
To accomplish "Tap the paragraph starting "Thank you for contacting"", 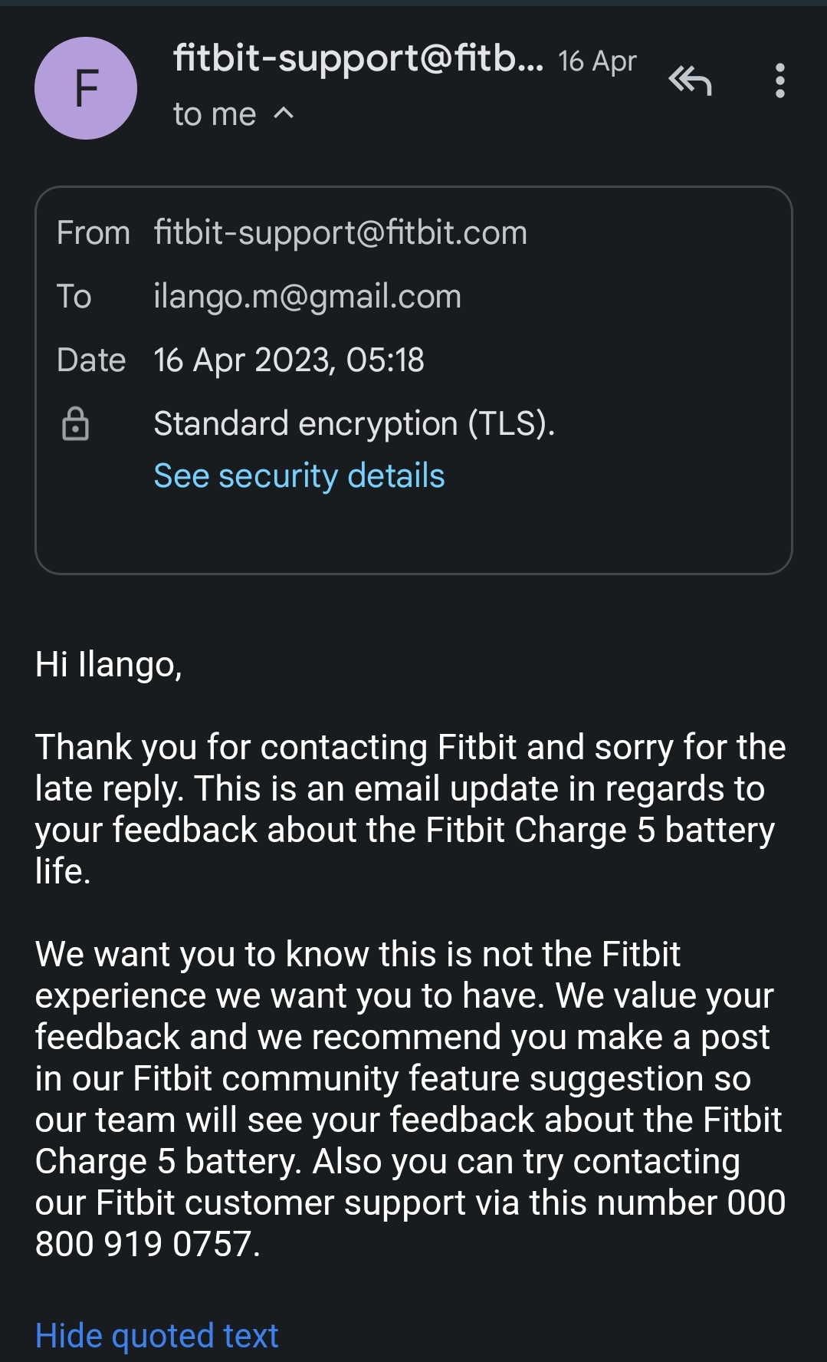I will click(x=410, y=809).
